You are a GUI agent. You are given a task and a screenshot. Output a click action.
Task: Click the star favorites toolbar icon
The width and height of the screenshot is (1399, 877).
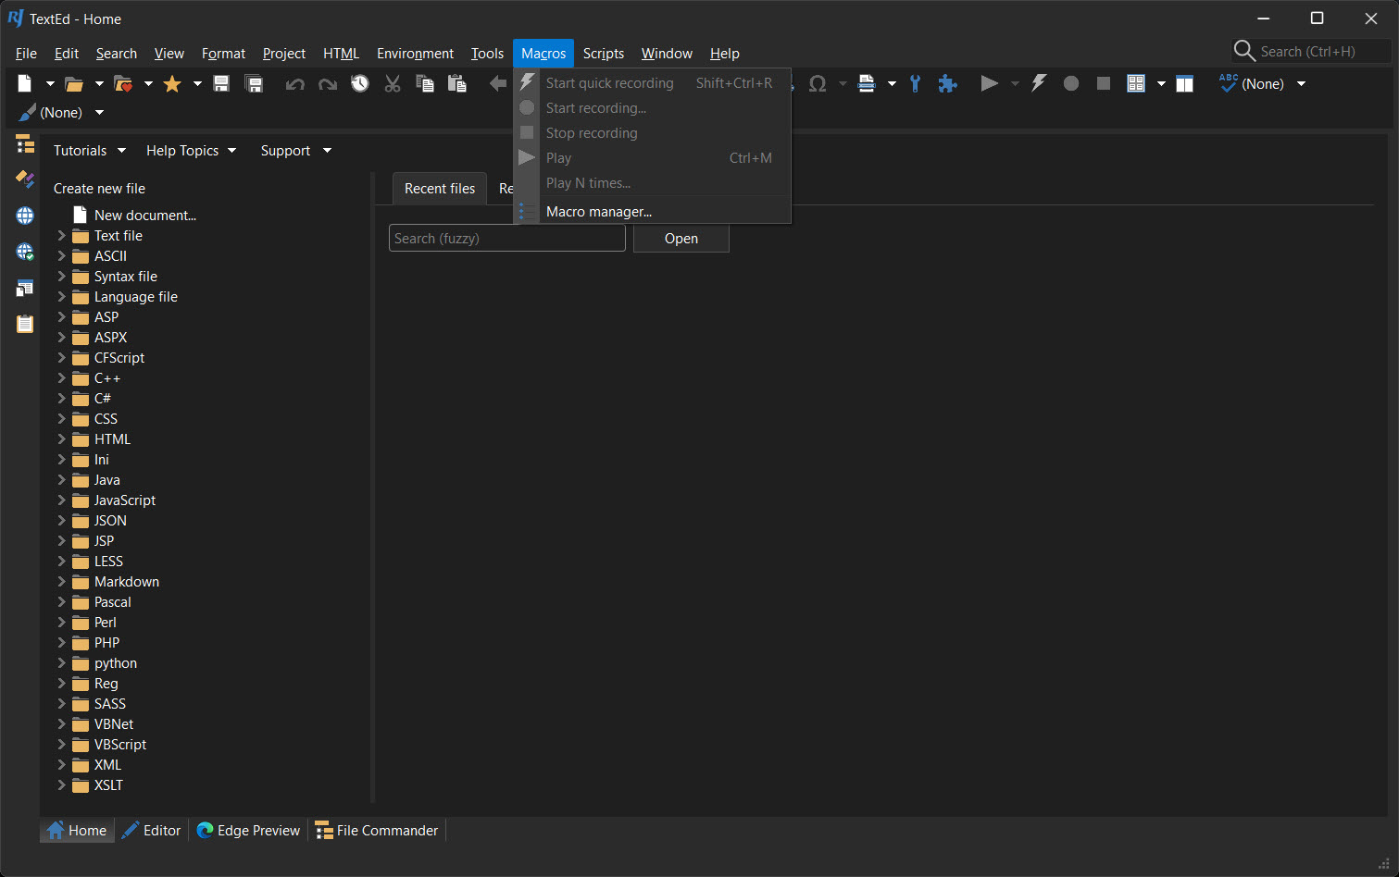tap(172, 83)
